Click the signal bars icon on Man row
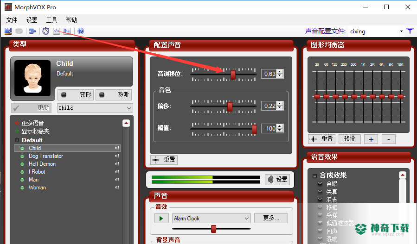Viewport: 417px width, 244px height. click(x=117, y=180)
